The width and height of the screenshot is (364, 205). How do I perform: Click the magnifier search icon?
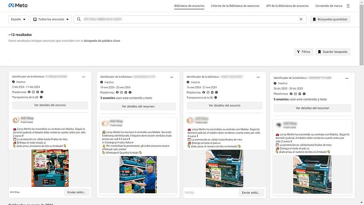coord(79,19)
